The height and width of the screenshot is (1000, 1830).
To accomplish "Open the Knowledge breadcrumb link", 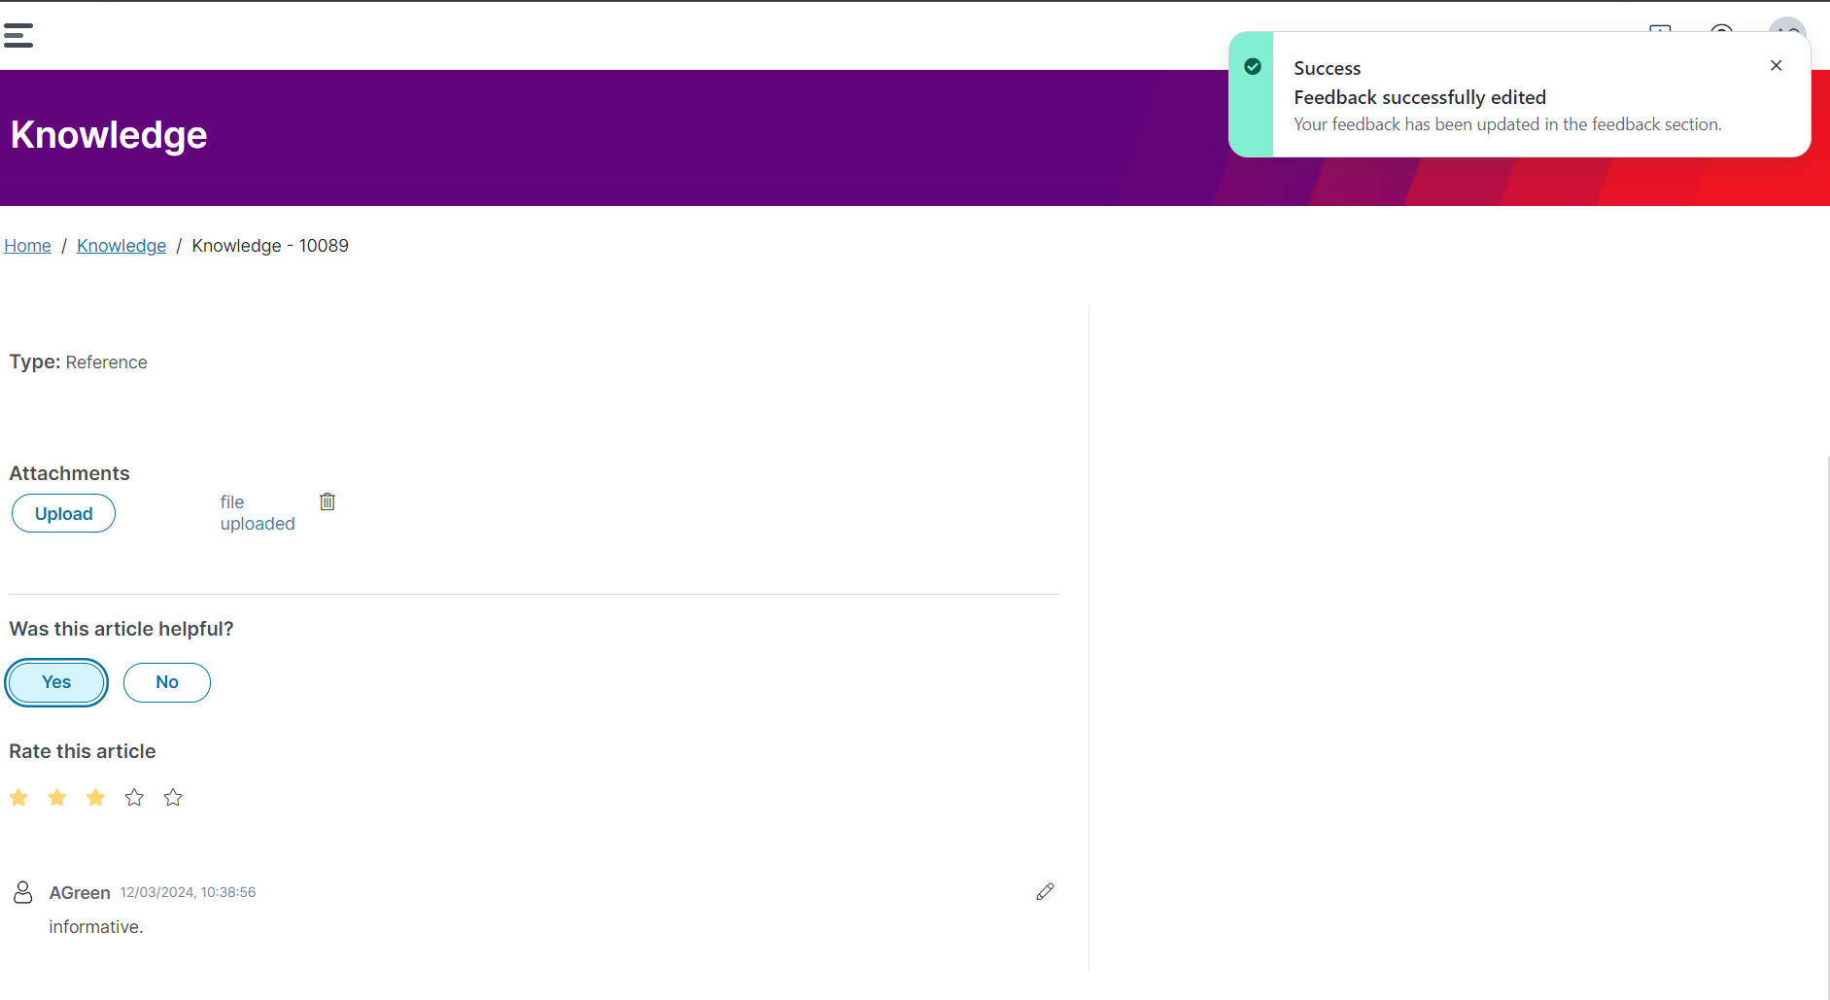I will (x=121, y=245).
